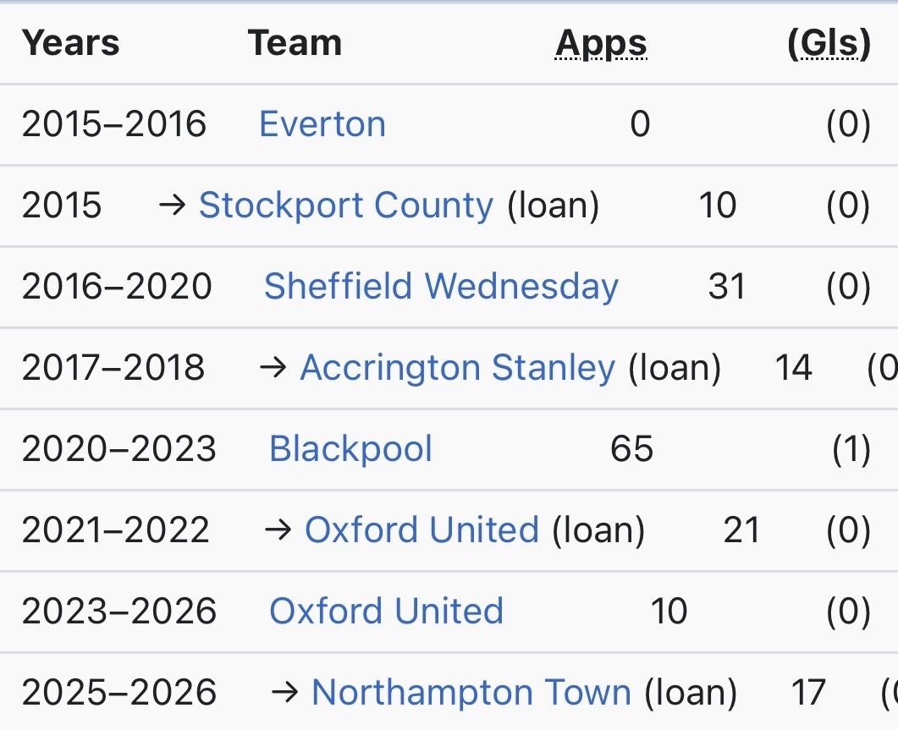Click the Gls abbreviation header
Screen dimensions: 898x730
click(829, 43)
